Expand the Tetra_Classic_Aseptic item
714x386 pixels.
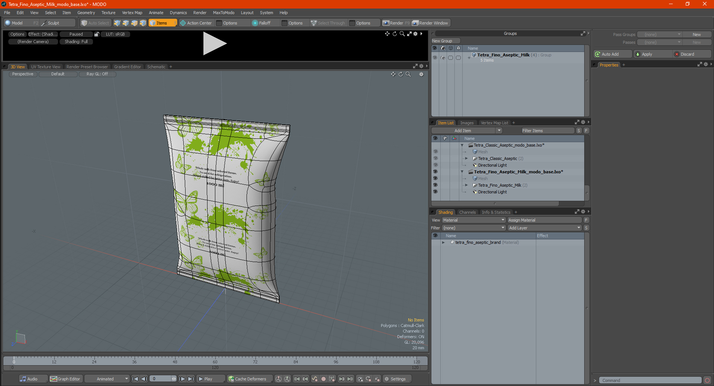pos(467,158)
